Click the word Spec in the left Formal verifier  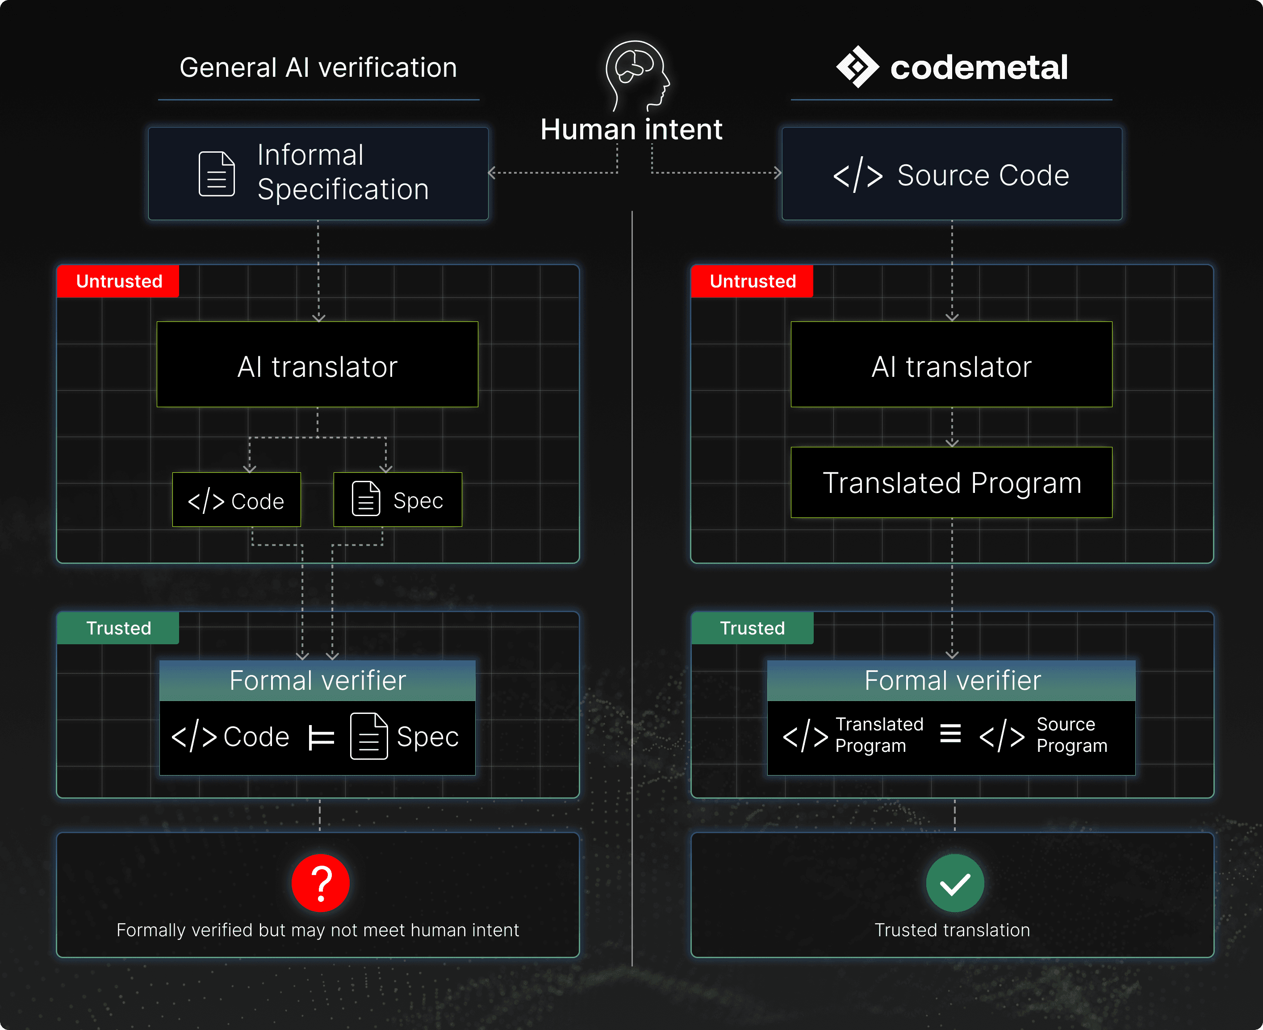427,738
